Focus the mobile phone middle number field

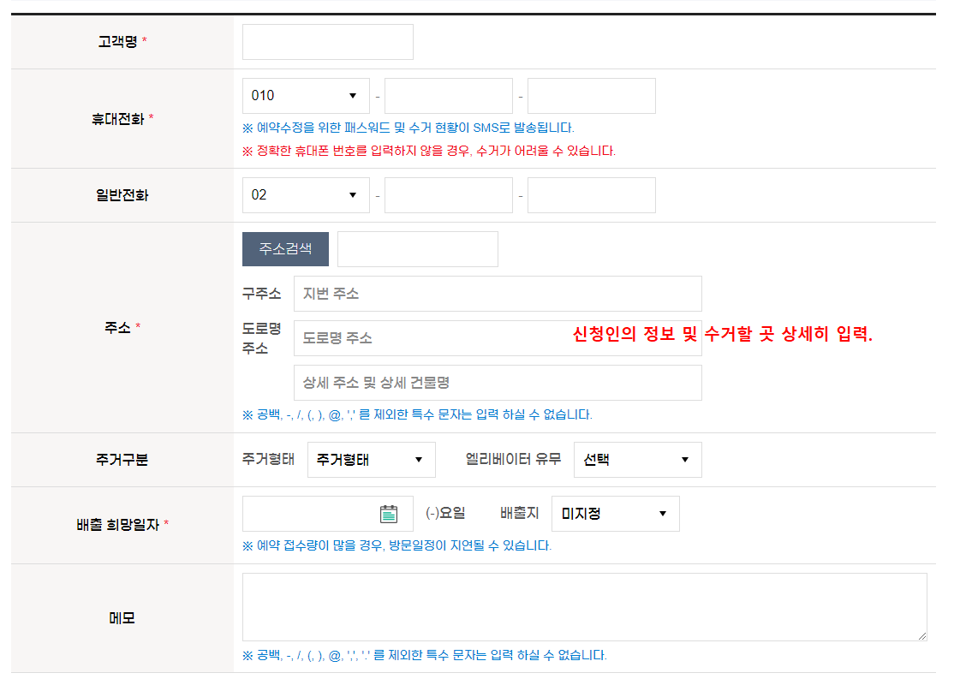tap(449, 96)
